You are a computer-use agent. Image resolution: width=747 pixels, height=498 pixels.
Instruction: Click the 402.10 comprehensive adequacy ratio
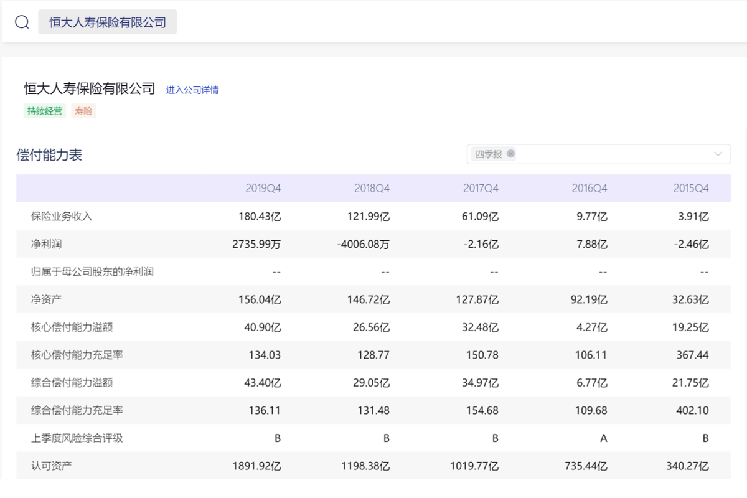click(693, 410)
